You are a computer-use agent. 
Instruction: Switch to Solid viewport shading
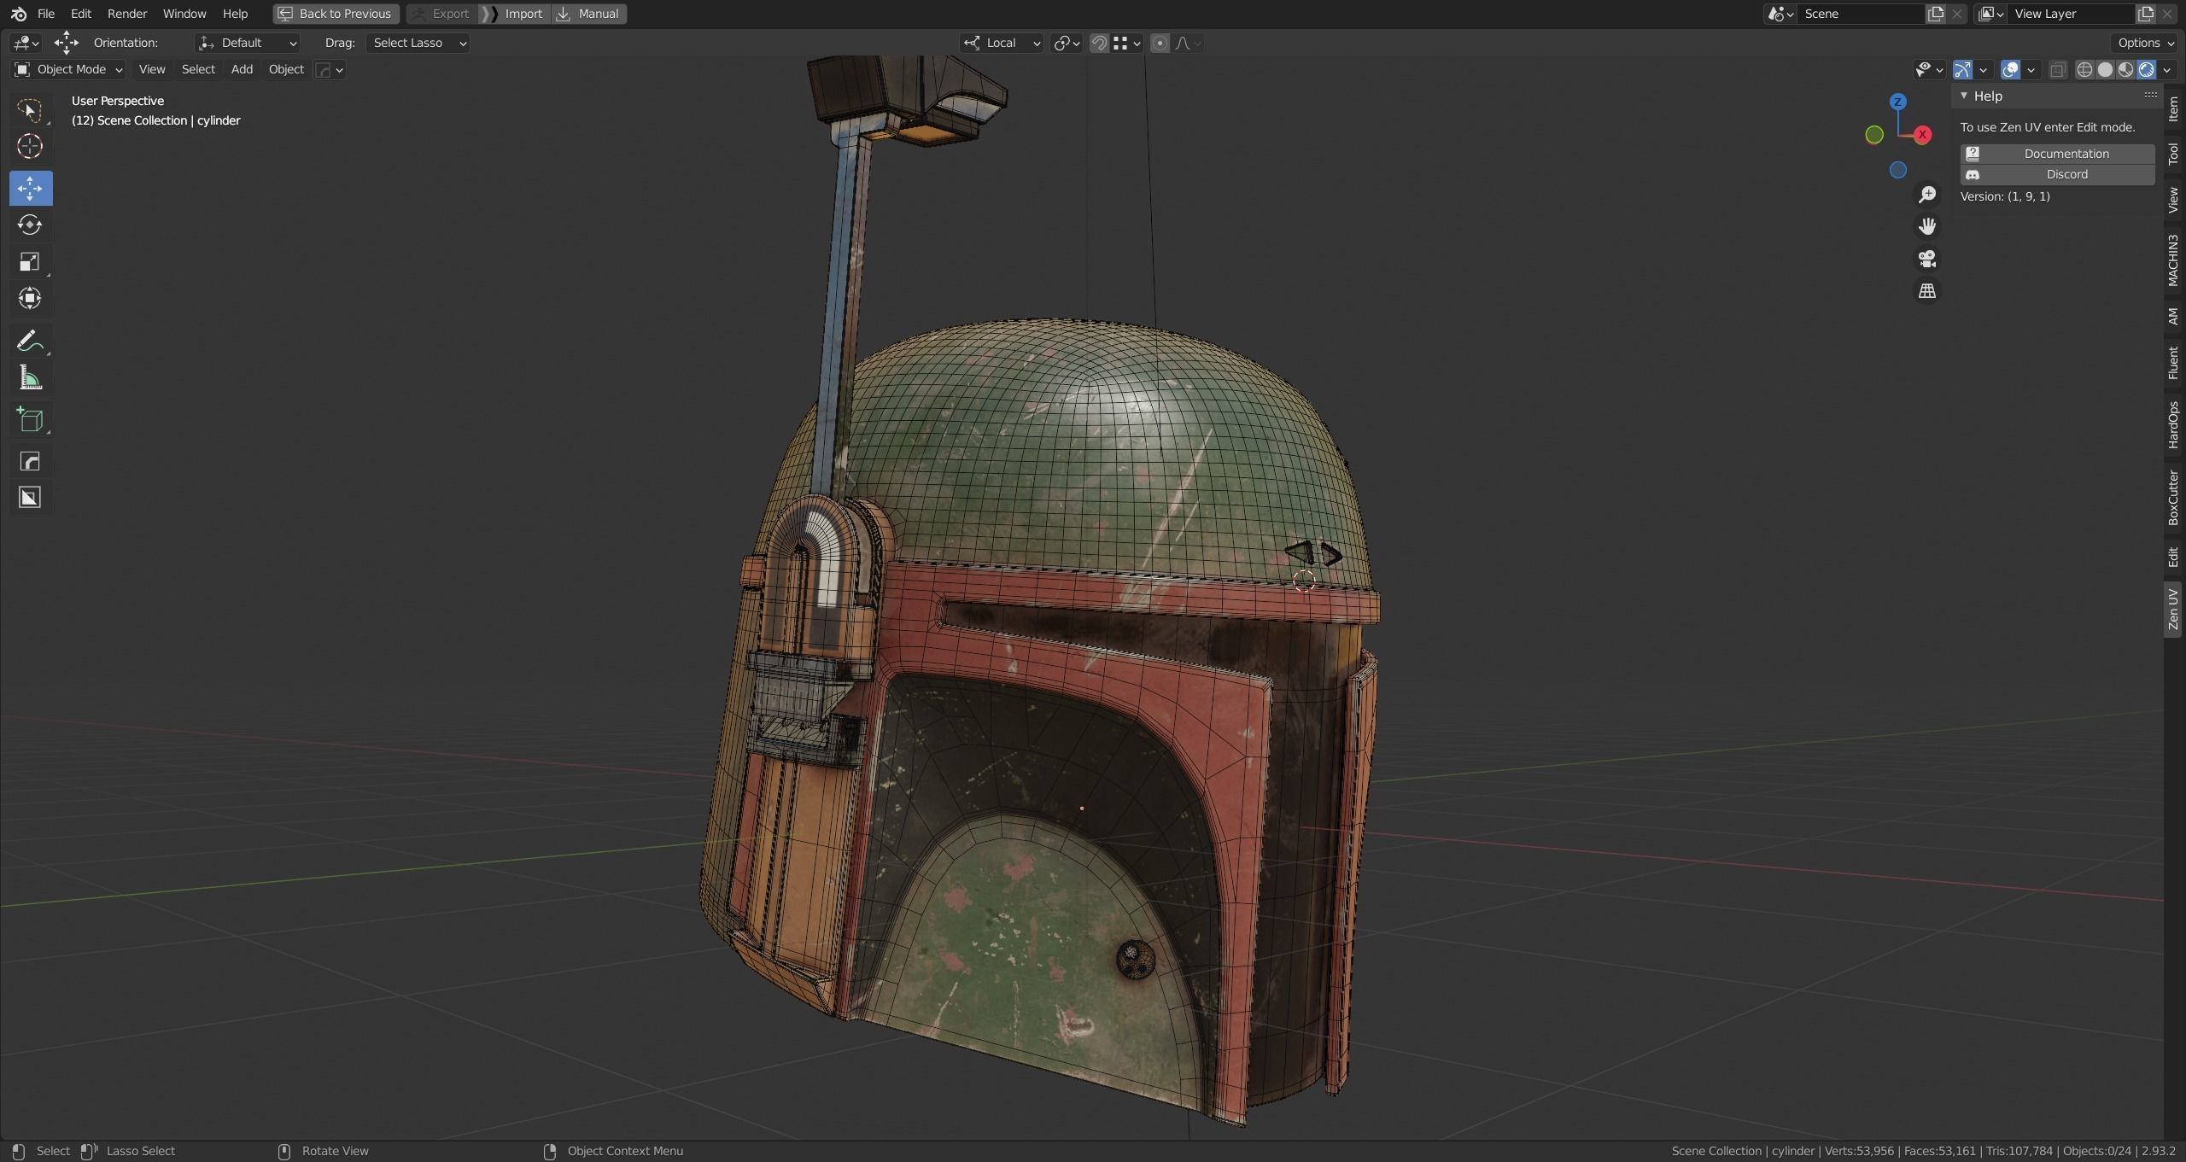(2105, 69)
